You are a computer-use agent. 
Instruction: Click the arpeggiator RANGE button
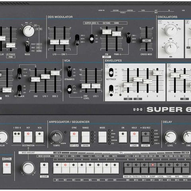86,137
